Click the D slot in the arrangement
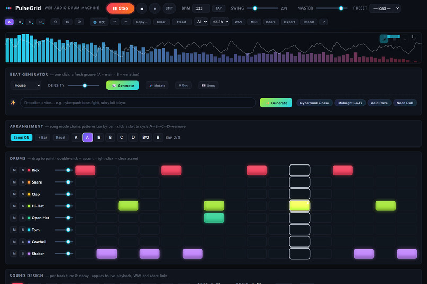Screen dimensions: 427x284 [x=133, y=138]
